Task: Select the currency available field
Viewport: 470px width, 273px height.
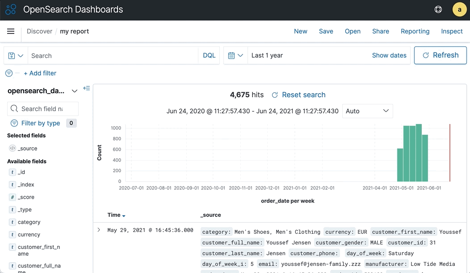Action: pos(29,235)
